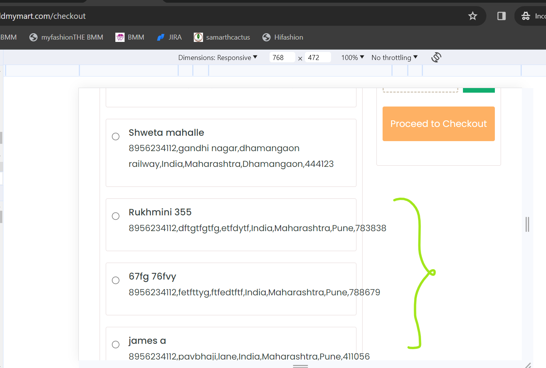Click the address bar URL dmymart.com/checkout
The width and height of the screenshot is (546, 368).
[43, 16]
